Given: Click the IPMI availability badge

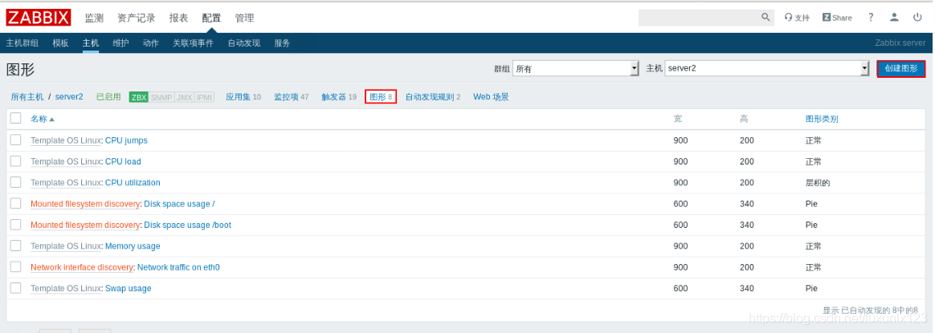Looking at the screenshot, I should pos(204,97).
